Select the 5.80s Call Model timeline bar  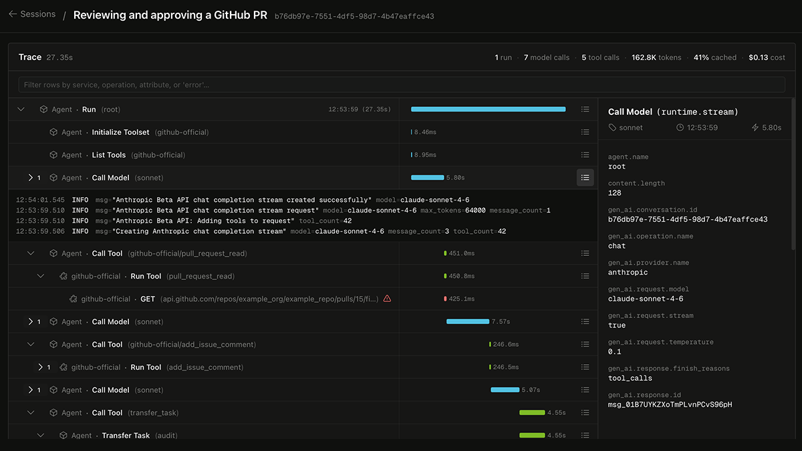(x=428, y=178)
